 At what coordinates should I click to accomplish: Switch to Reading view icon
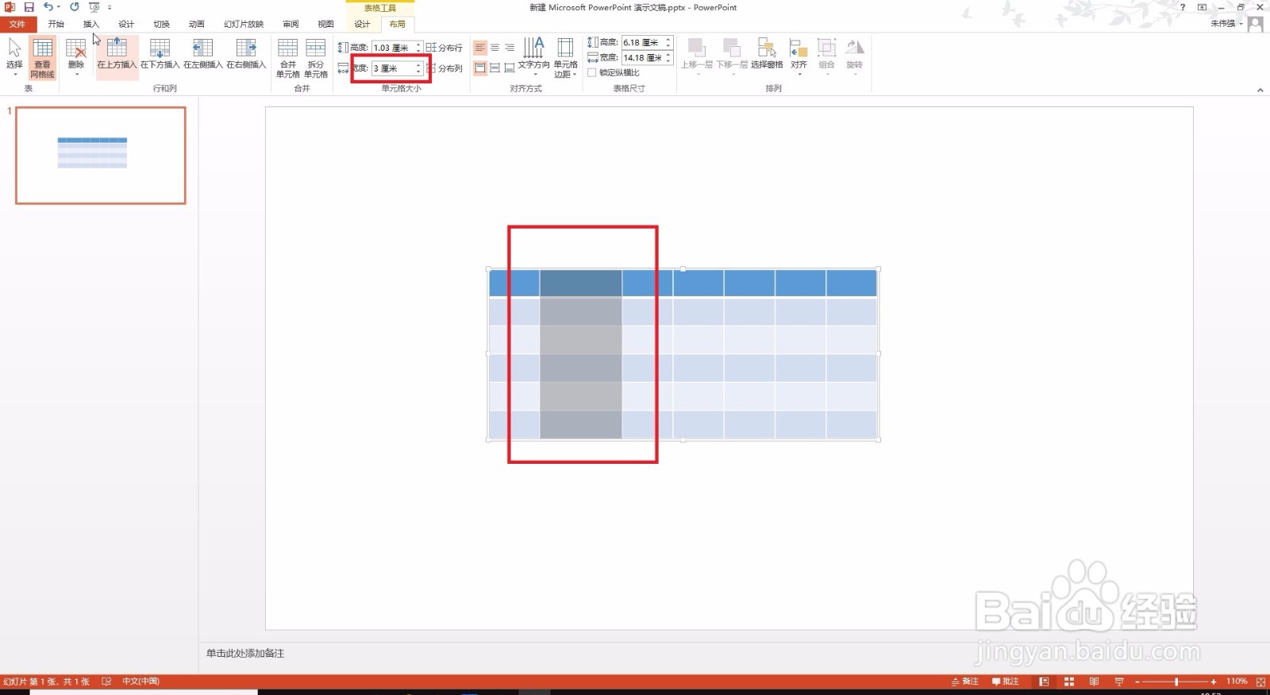tap(1094, 681)
